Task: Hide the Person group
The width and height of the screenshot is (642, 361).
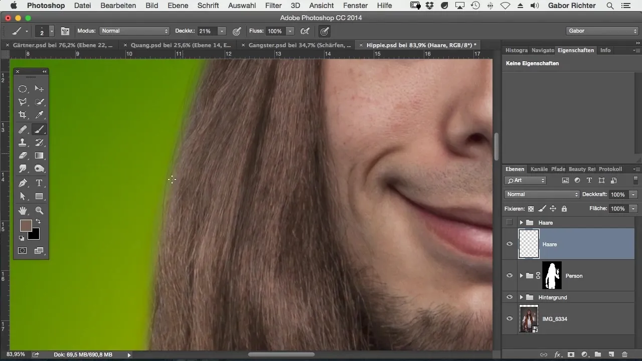Action: click(x=510, y=276)
